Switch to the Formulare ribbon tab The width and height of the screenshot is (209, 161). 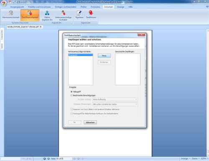pyautogui.click(x=95, y=7)
